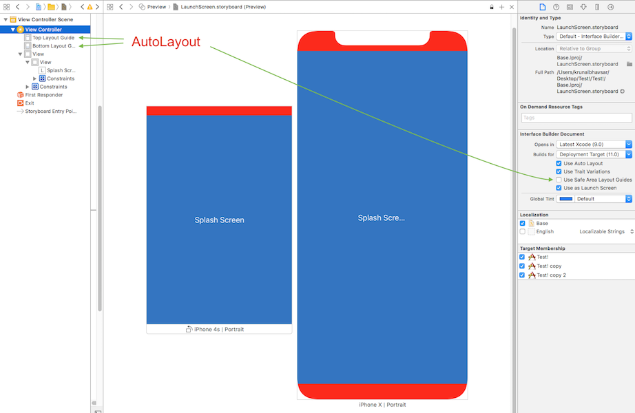Select First Responder in outline
The image size is (635, 413).
(40, 95)
